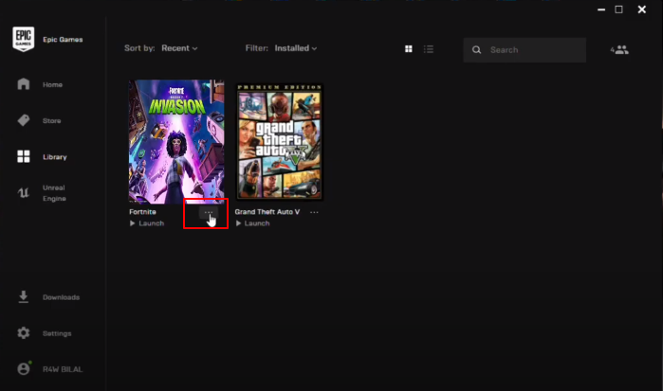The height and width of the screenshot is (391, 663).
Task: Click the Downloads arrow icon
Action: 24,297
